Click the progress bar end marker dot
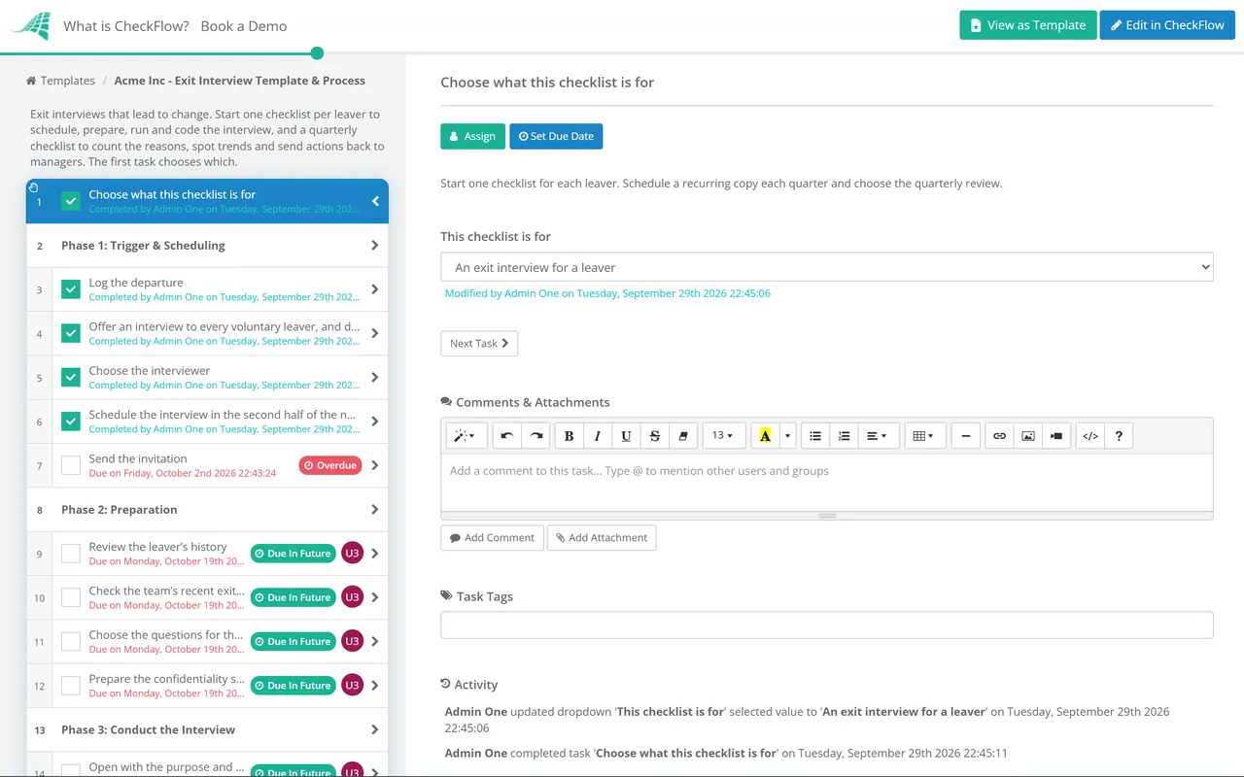 317,53
